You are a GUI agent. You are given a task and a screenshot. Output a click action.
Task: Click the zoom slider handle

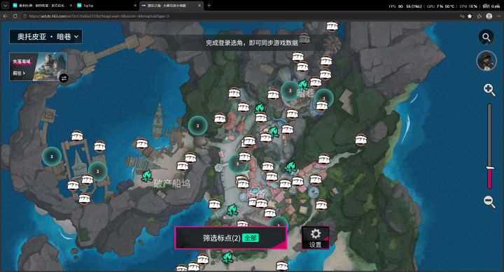(490, 168)
